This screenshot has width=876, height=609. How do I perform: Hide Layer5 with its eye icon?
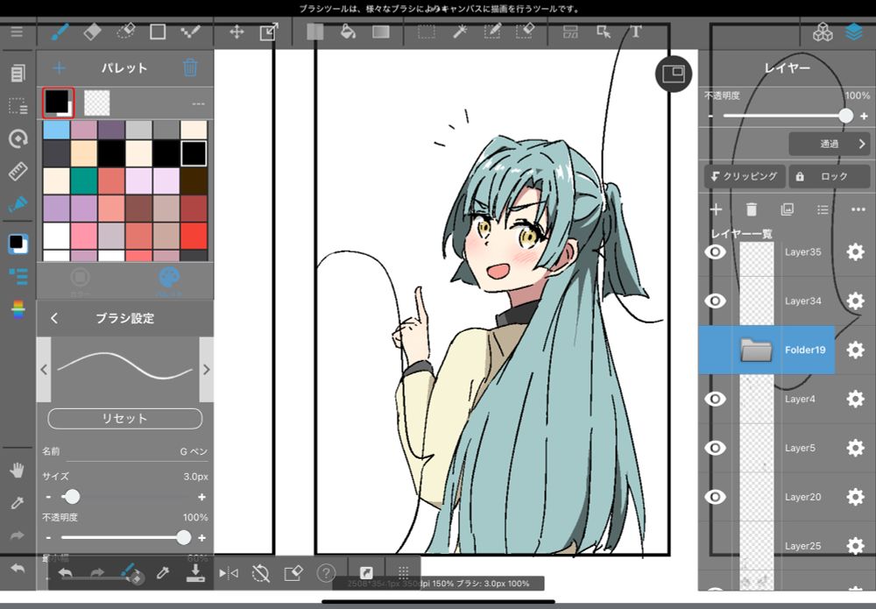click(x=715, y=448)
